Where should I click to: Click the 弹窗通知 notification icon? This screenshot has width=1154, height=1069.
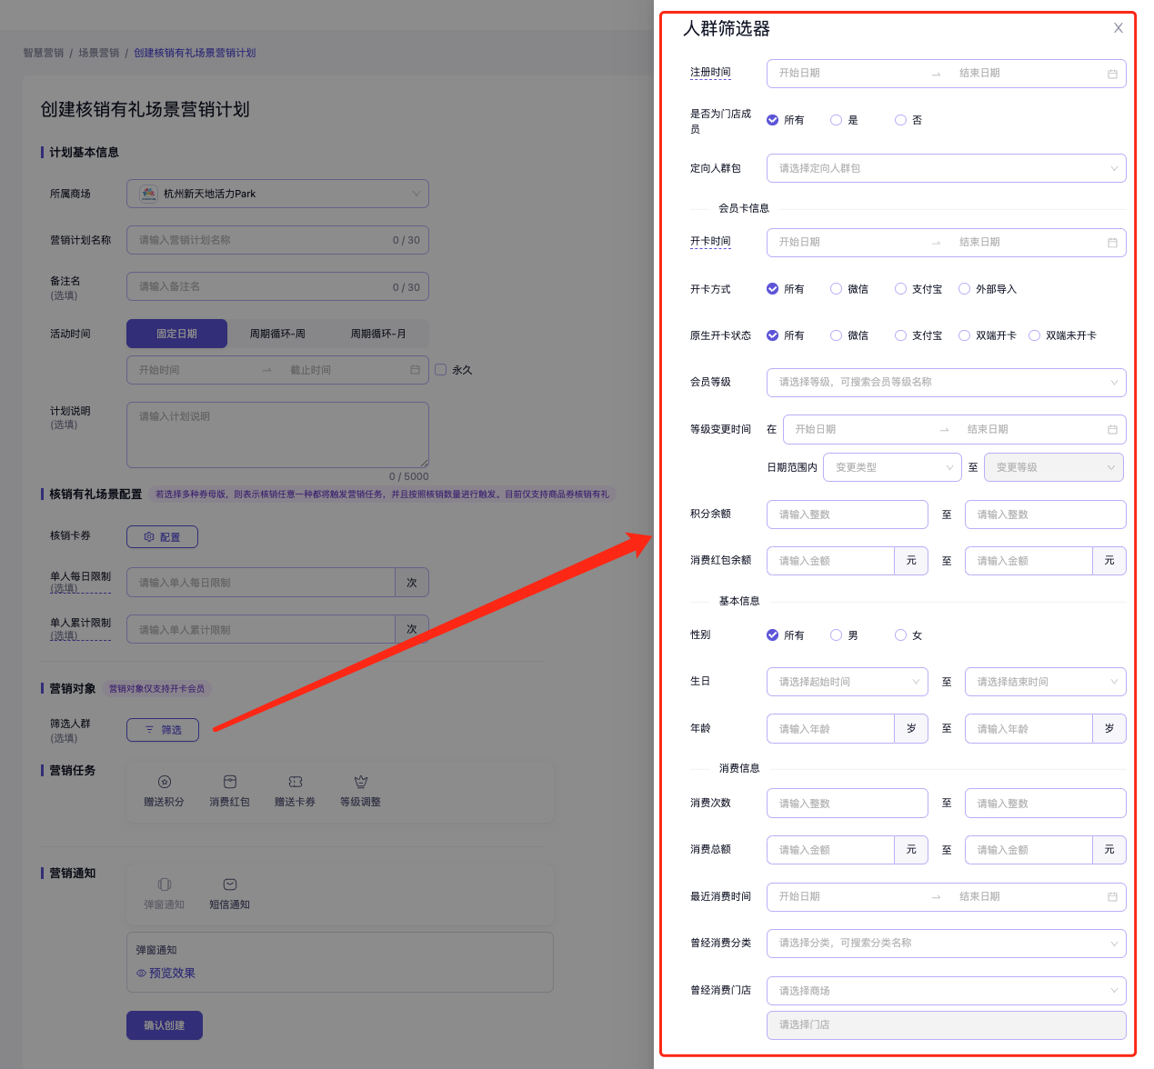pos(165,884)
